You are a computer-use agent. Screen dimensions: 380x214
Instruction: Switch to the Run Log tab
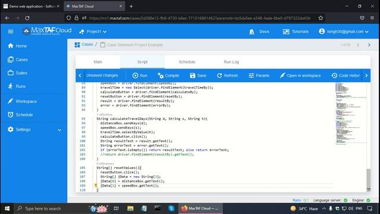click(231, 62)
